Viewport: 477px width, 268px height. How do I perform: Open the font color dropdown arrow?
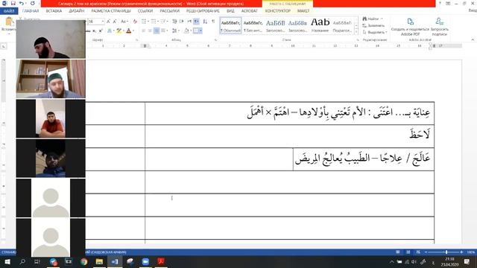133,31
